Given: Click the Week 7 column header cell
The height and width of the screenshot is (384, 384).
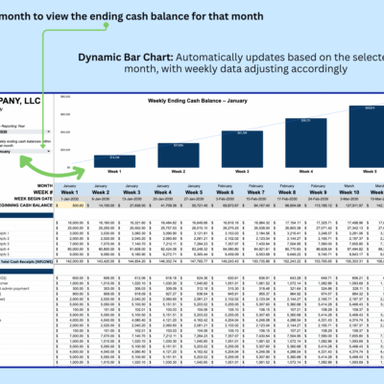Looking at the screenshot, I should [x=256, y=192].
